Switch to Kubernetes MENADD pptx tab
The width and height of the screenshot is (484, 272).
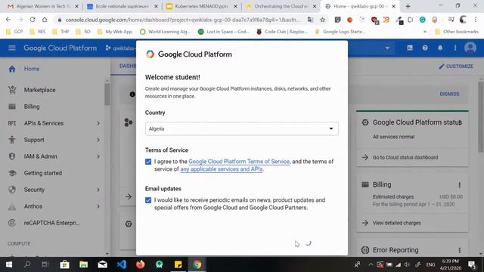point(201,6)
